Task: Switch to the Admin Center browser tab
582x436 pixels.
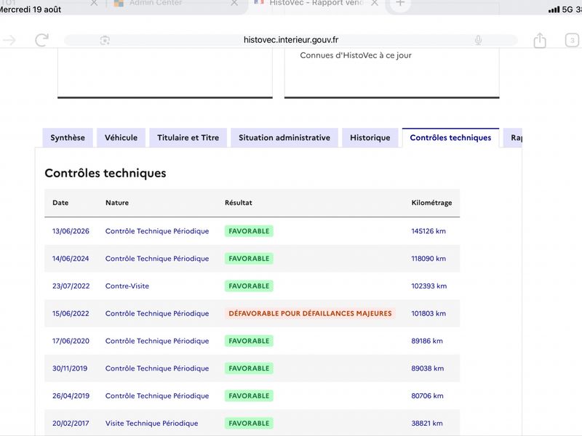Action: 156,3
